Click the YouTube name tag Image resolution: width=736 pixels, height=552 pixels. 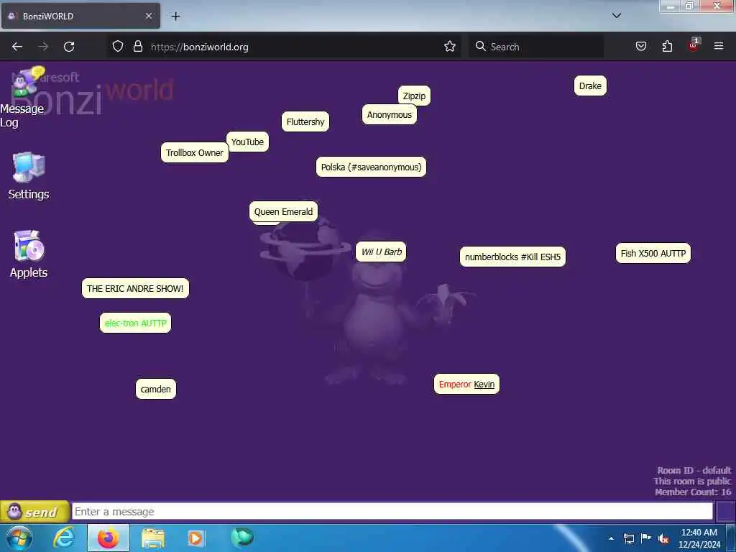pyautogui.click(x=247, y=142)
